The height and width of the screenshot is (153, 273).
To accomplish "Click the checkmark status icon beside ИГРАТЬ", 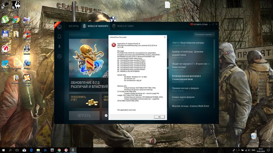I will click(106, 116).
